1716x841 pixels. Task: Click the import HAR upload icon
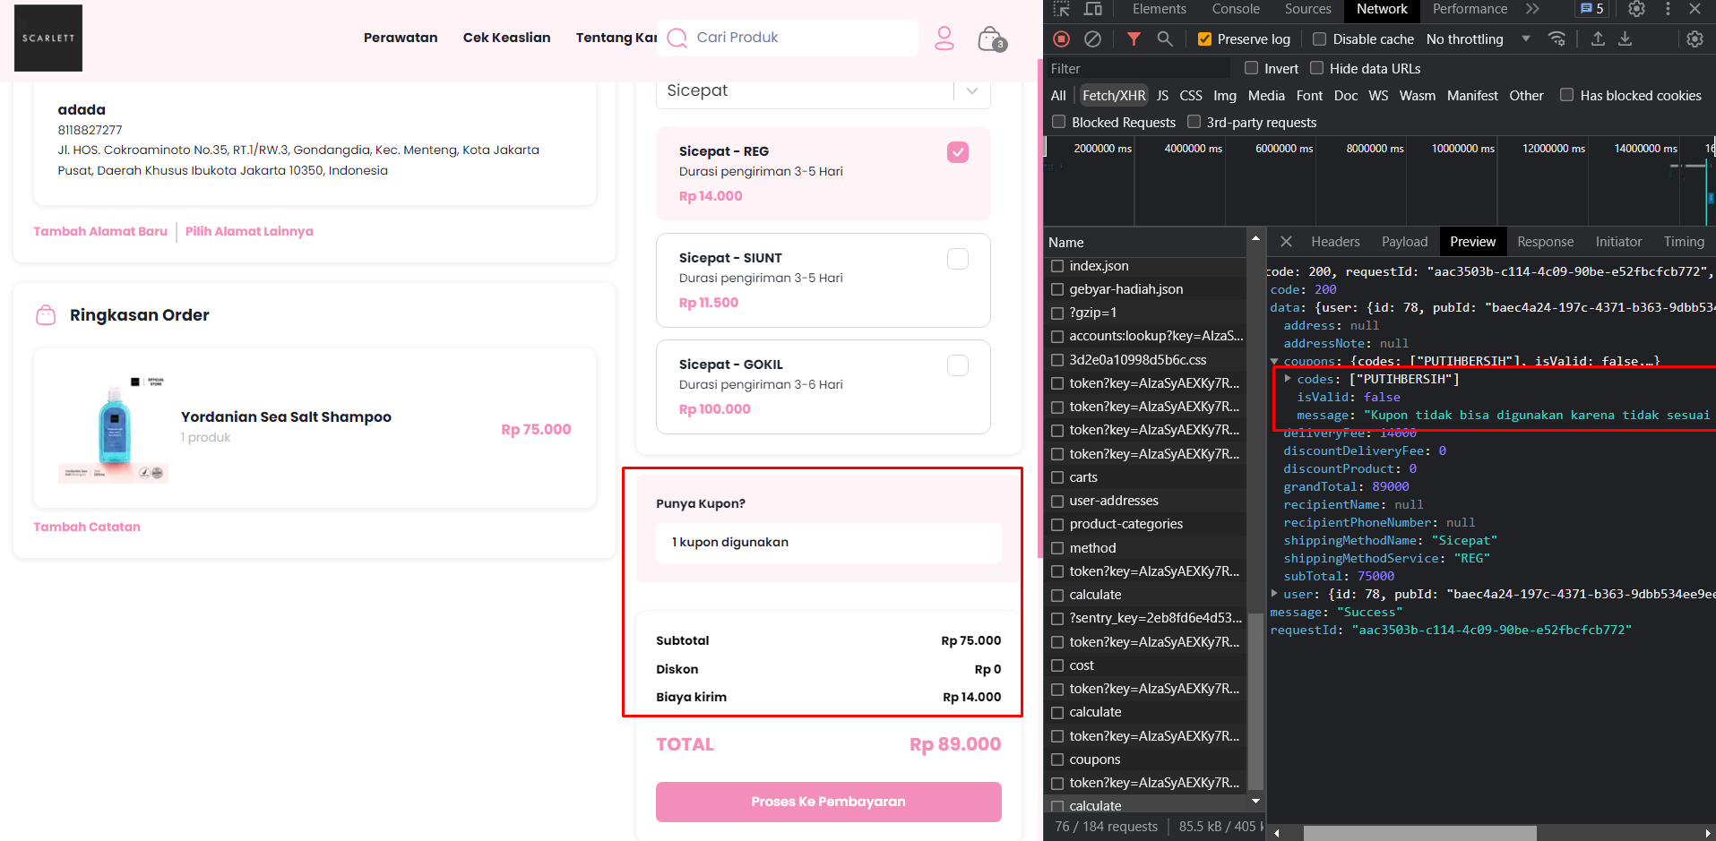tap(1598, 39)
